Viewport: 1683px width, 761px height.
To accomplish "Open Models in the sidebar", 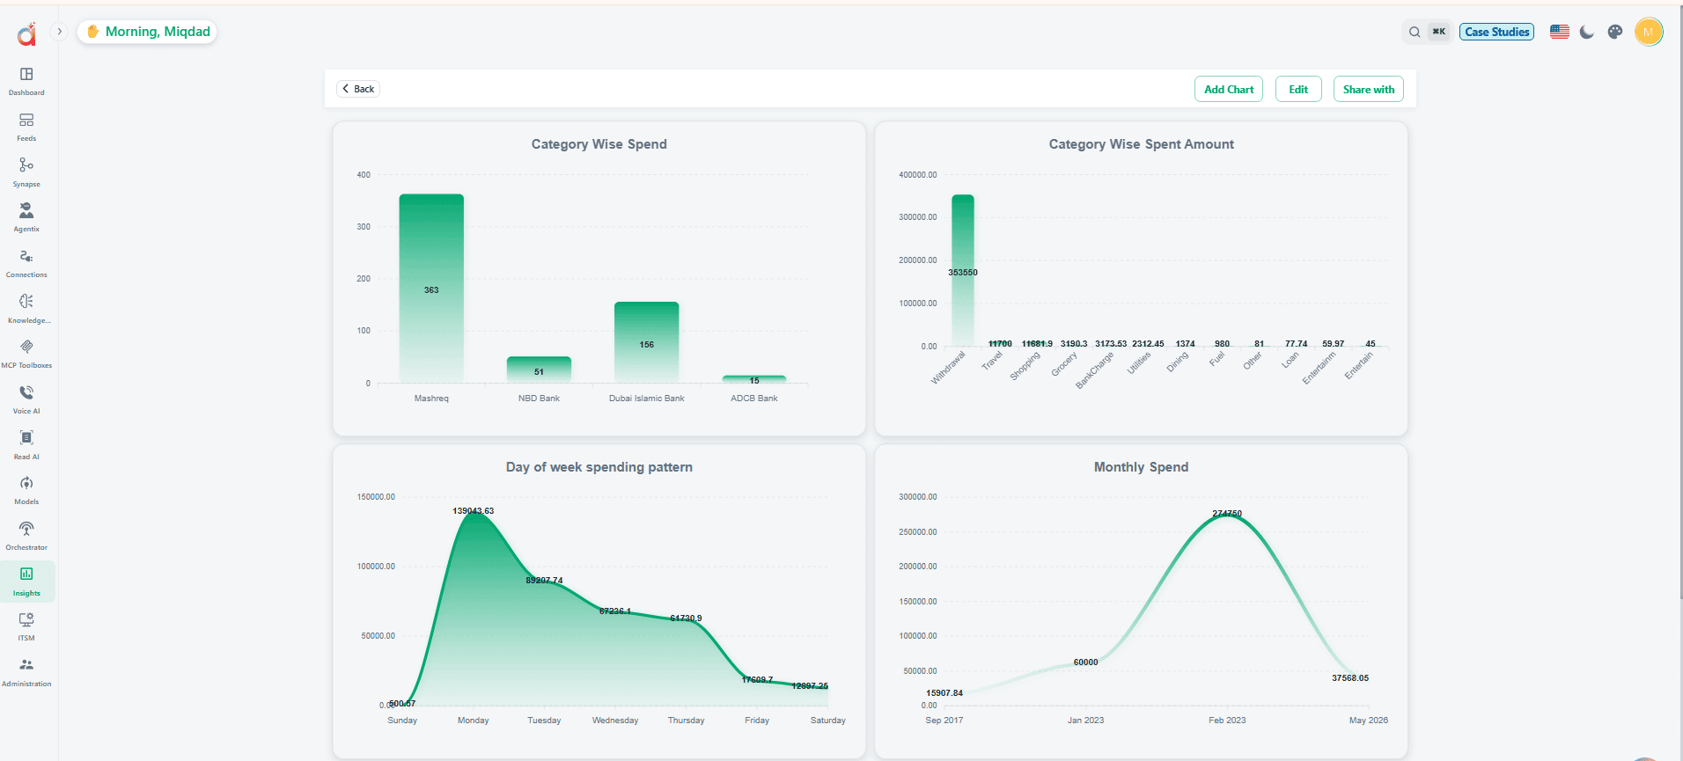I will tap(26, 490).
